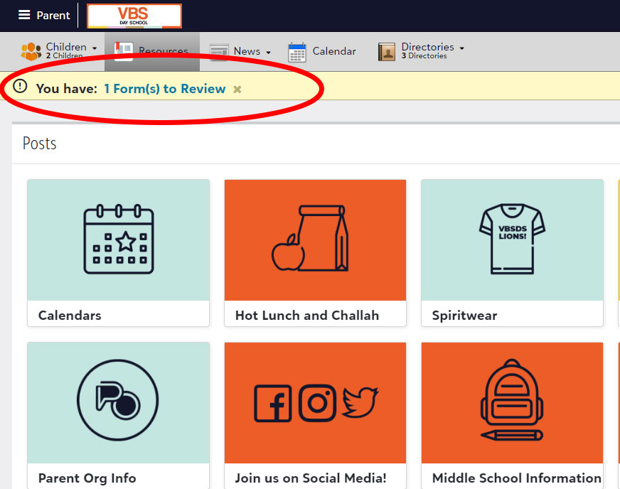Expand the Children dropdown arrow
The image size is (620, 489).
(95, 48)
